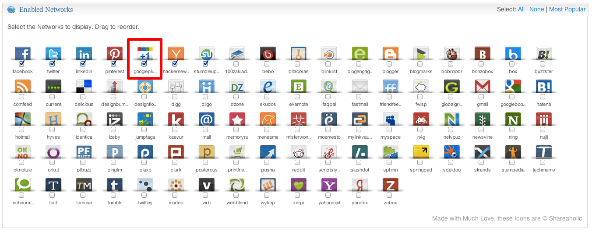
Task: Uncheck the pinterest checkbox
Action: point(113,64)
